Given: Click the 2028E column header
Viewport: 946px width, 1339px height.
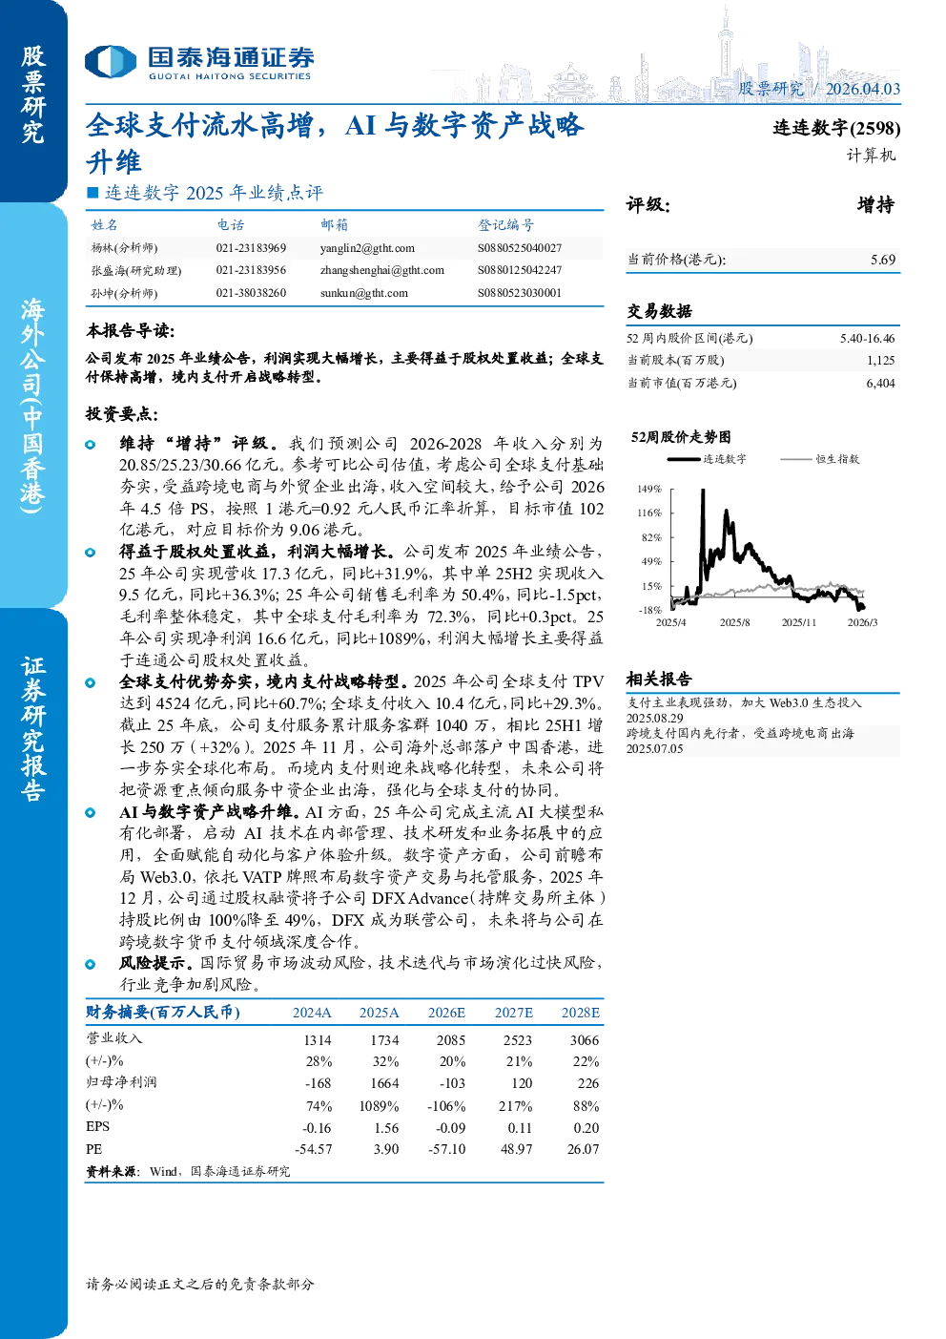Looking at the screenshot, I should click(581, 1013).
